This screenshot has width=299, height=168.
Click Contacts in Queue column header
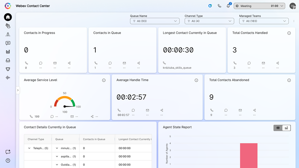pos(94,139)
